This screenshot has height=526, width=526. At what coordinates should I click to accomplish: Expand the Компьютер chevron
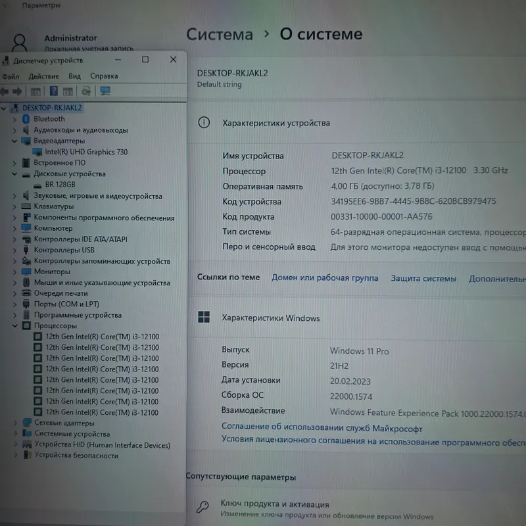click(14, 228)
